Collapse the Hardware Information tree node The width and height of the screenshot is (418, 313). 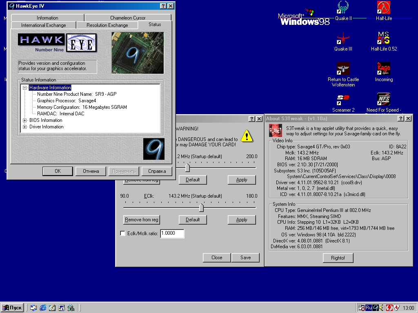25,88
